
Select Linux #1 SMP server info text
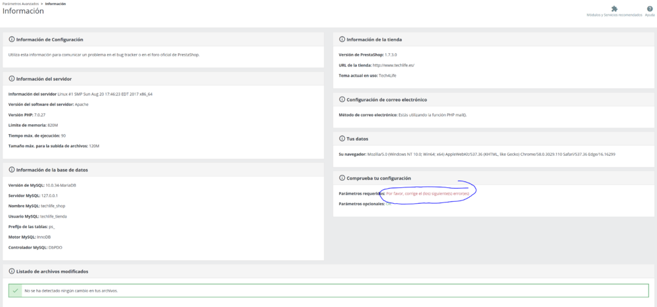[105, 95]
